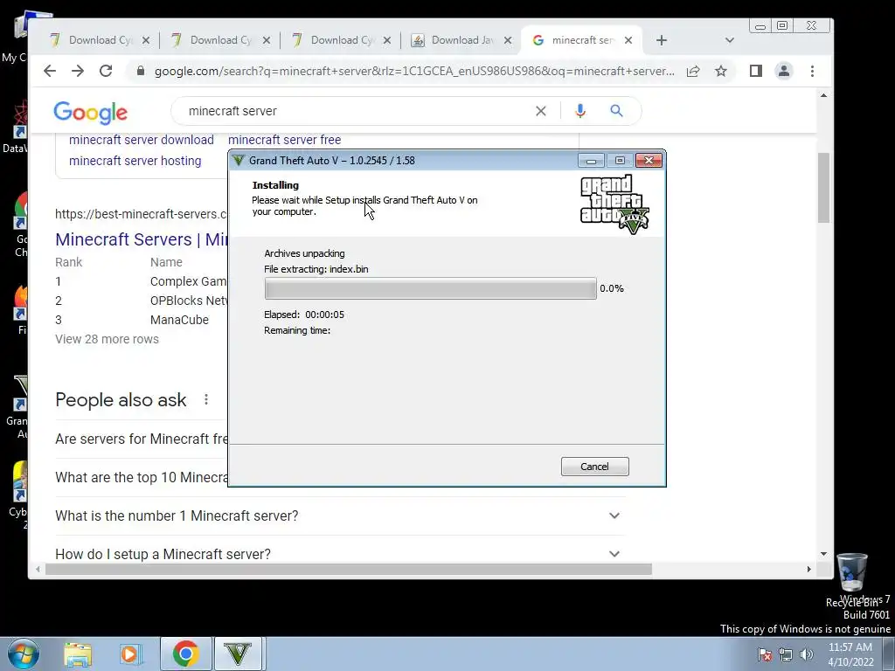The width and height of the screenshot is (895, 671).
Task: Open Chrome side panel icon
Action: (756, 71)
